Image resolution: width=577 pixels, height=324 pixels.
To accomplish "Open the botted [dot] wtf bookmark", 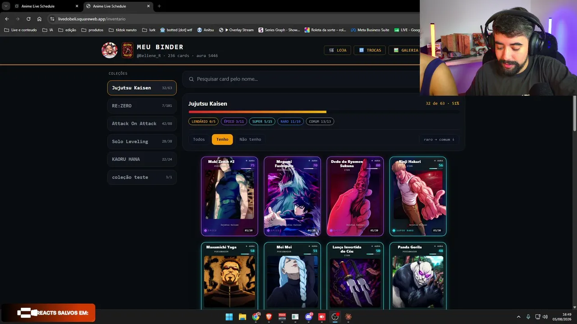I will (x=176, y=30).
